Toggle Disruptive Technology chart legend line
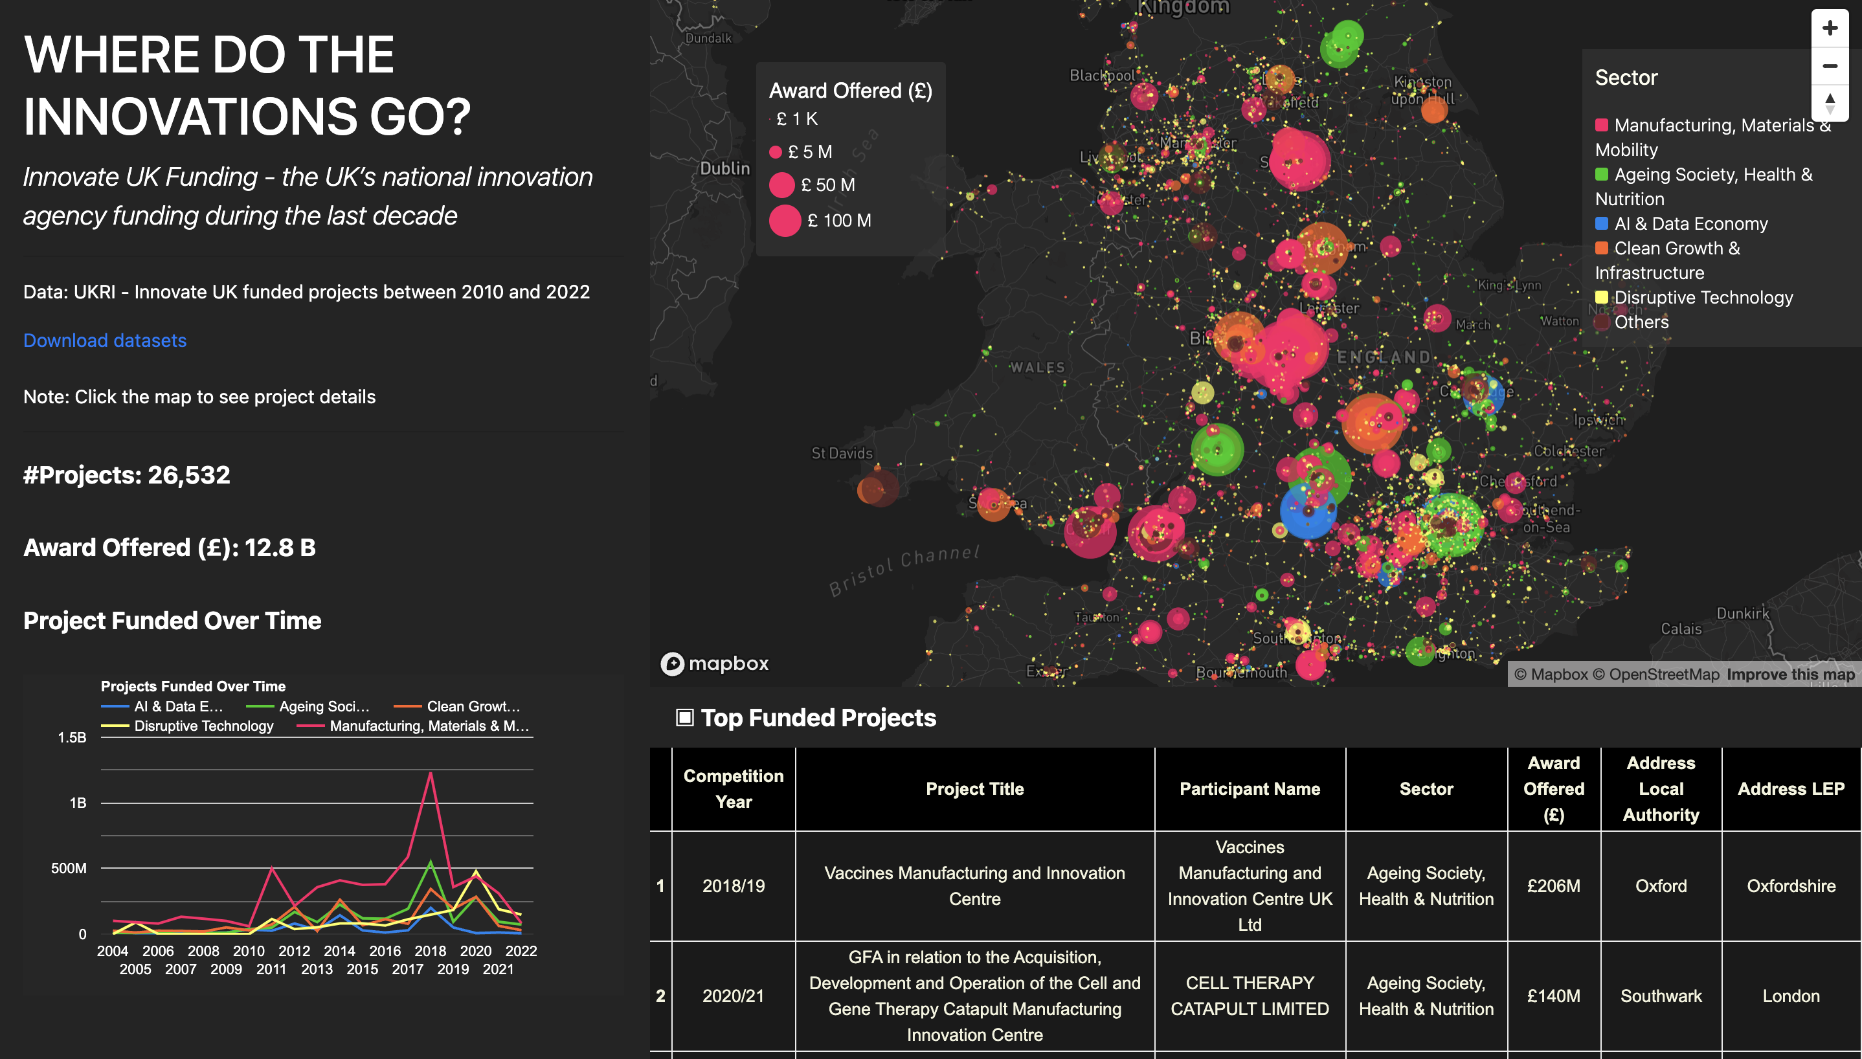 tap(188, 726)
